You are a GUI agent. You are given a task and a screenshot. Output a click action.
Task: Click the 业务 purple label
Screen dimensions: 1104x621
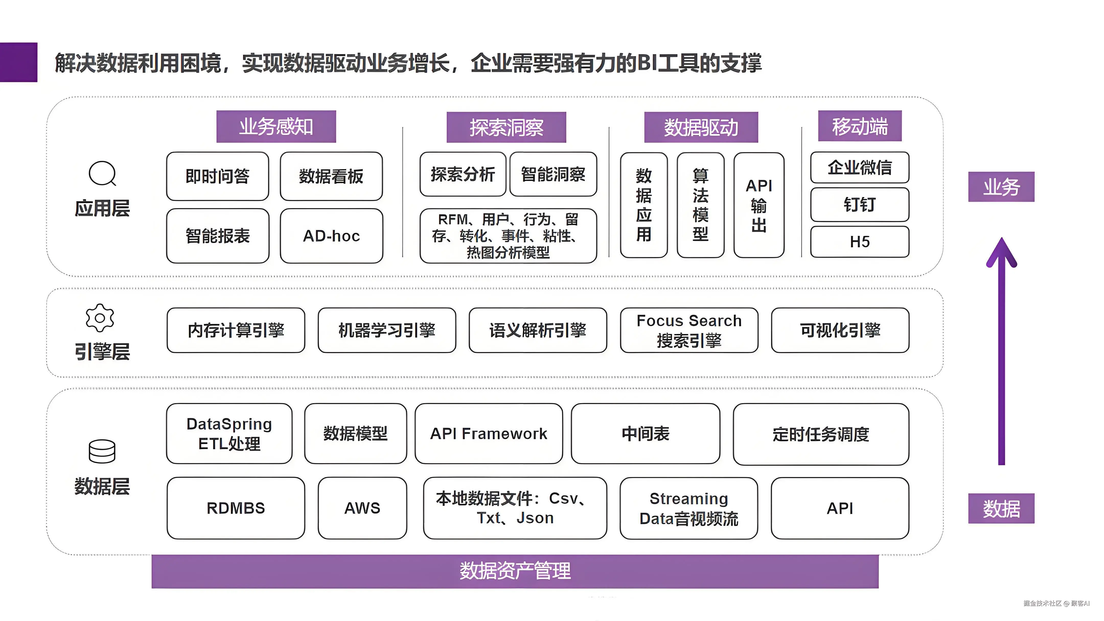click(x=1001, y=187)
